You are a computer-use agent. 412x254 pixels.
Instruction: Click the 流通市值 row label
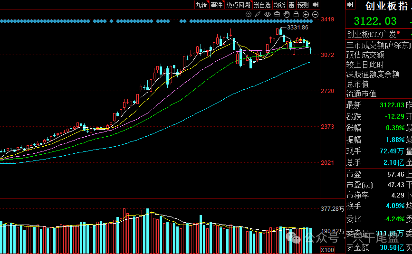point(362,94)
